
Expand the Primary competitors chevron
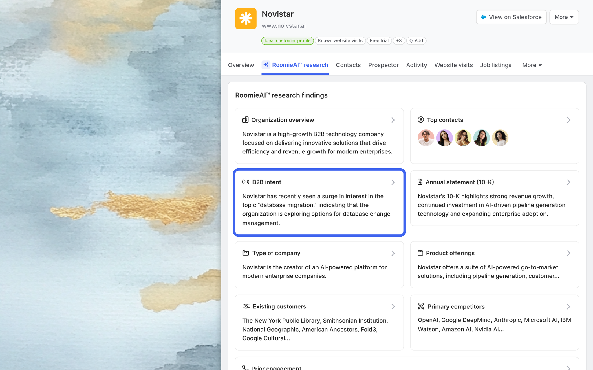click(568, 306)
